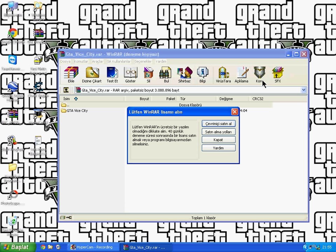The image size is (336, 252).
Task: Click the Satın alma yolları button
Action: pyautogui.click(x=218, y=132)
